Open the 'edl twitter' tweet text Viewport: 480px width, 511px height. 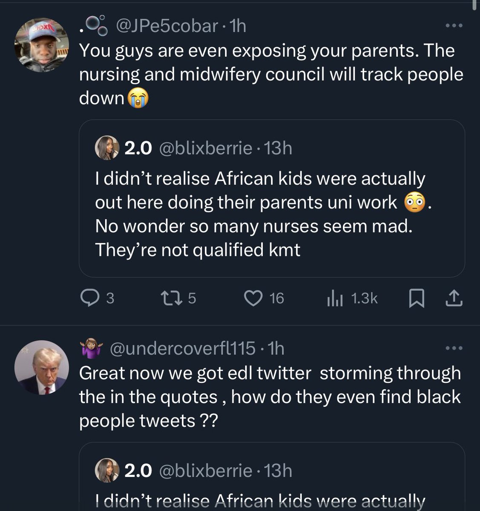270,396
